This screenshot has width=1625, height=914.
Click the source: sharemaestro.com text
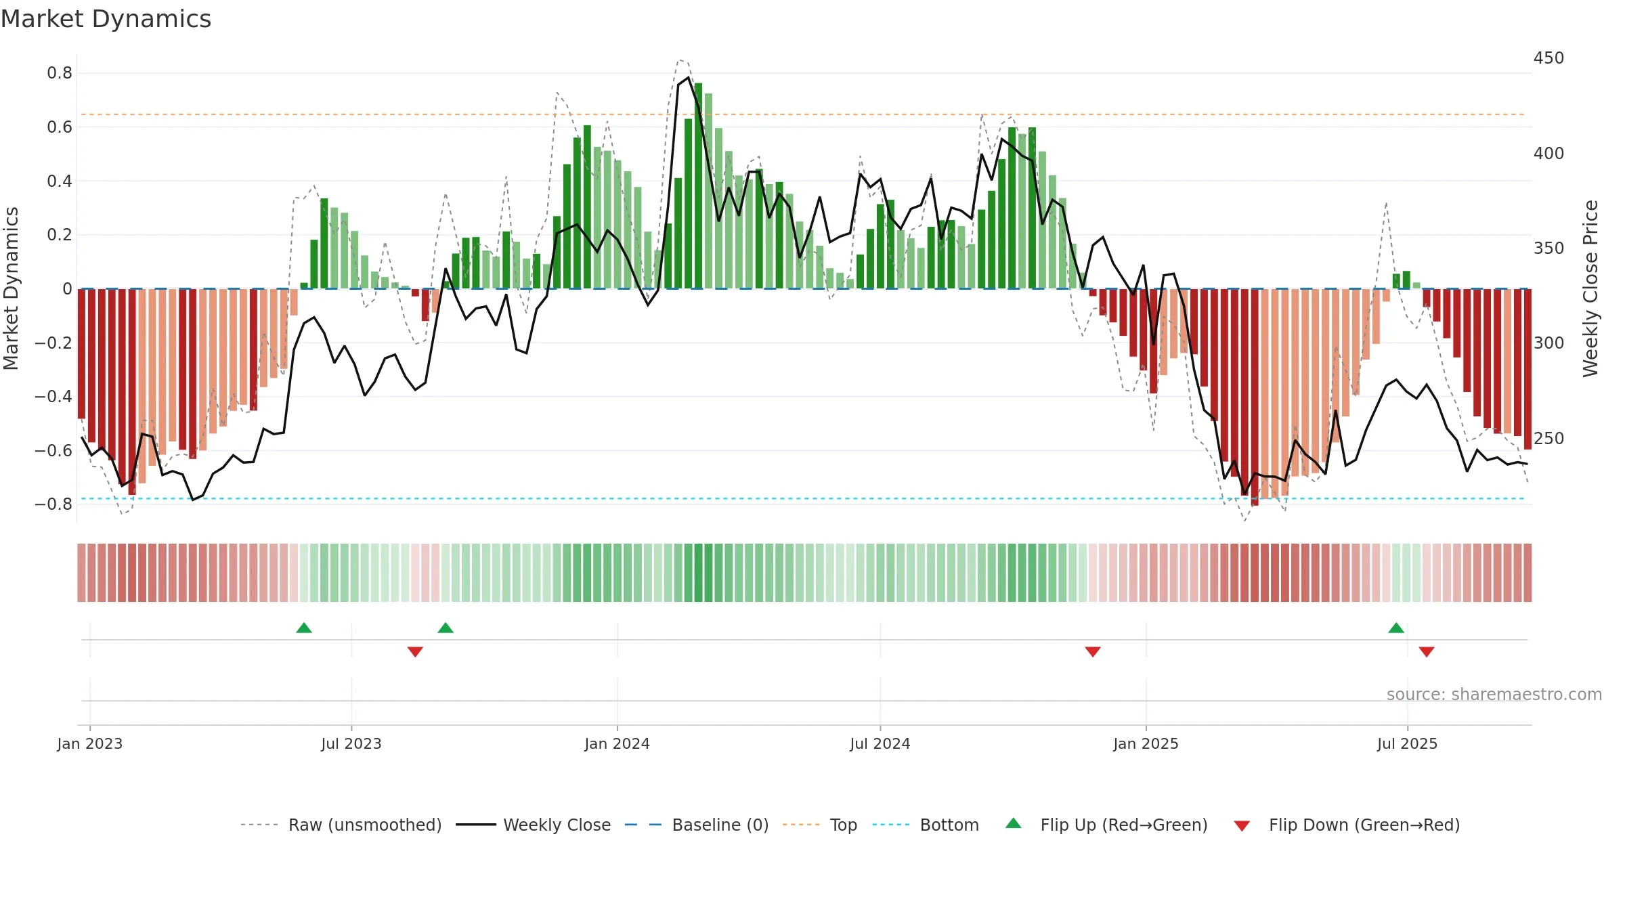(x=1494, y=694)
